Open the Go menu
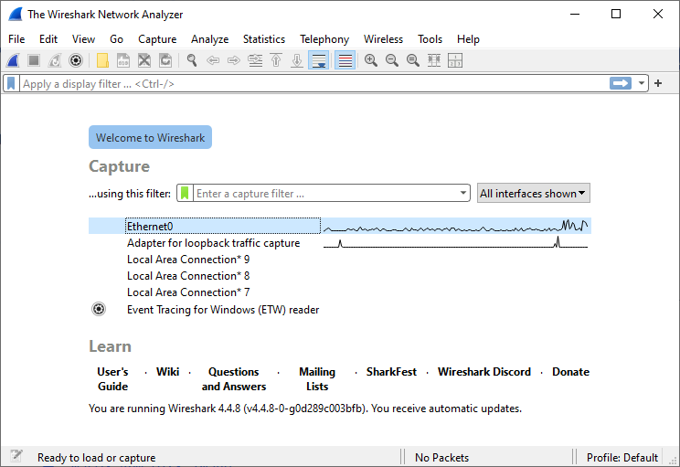The image size is (680, 467). click(116, 39)
